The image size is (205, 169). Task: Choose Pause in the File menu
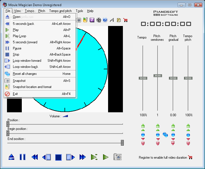40,48
